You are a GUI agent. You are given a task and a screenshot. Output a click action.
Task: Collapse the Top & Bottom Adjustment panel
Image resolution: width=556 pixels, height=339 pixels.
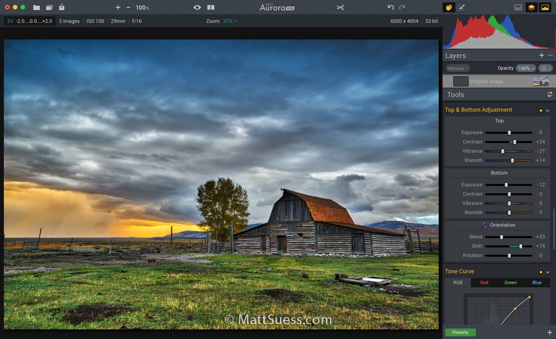tap(547, 111)
